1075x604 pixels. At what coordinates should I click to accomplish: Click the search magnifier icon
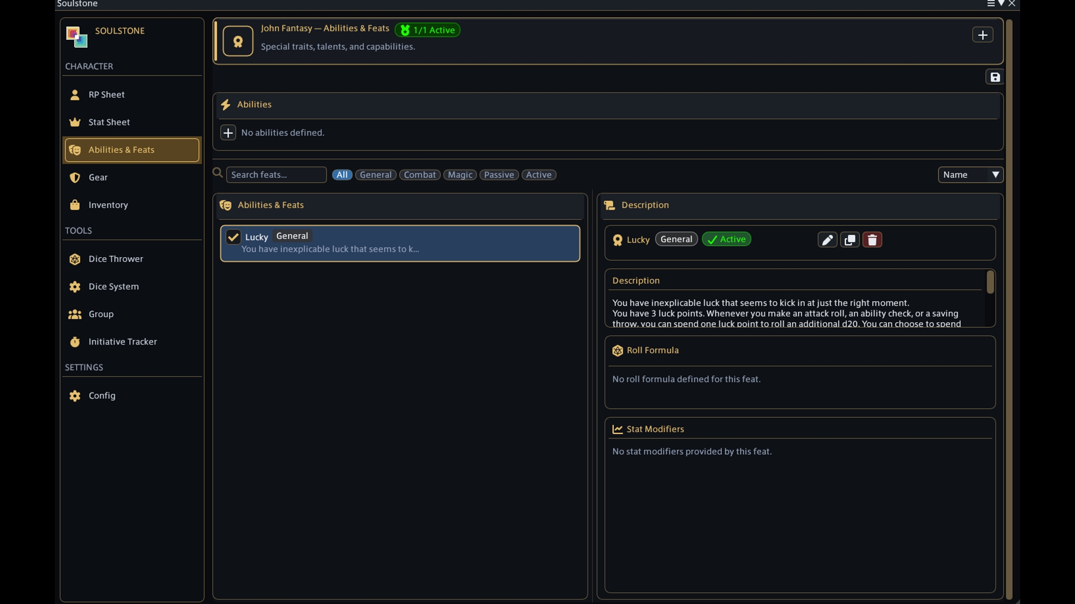[218, 173]
